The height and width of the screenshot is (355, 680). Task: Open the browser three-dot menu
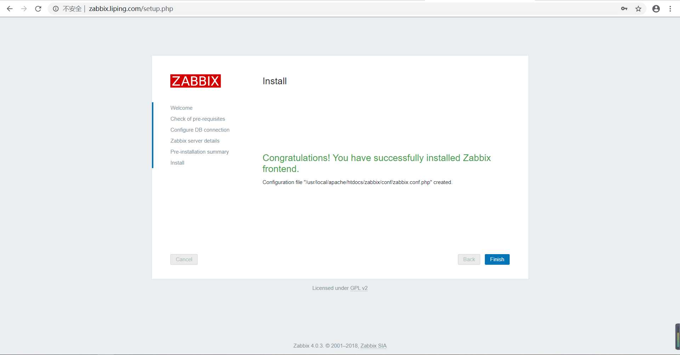point(670,9)
